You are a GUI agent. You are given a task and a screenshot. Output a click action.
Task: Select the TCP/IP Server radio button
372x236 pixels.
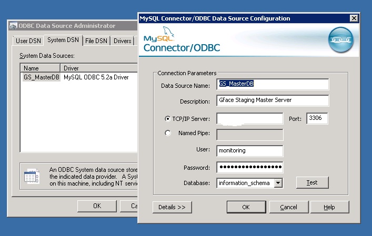click(x=167, y=119)
